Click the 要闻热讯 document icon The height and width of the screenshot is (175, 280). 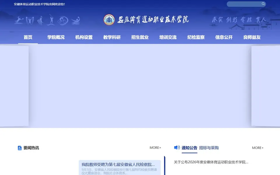(x=20, y=148)
